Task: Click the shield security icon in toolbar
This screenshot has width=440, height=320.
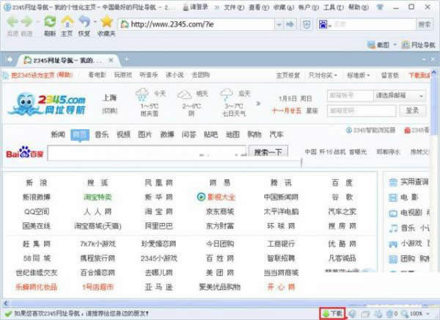Action: pos(307,24)
